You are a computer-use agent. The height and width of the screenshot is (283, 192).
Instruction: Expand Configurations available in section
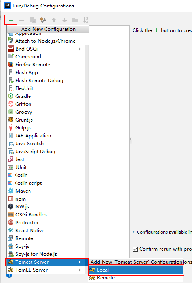pos(134,232)
